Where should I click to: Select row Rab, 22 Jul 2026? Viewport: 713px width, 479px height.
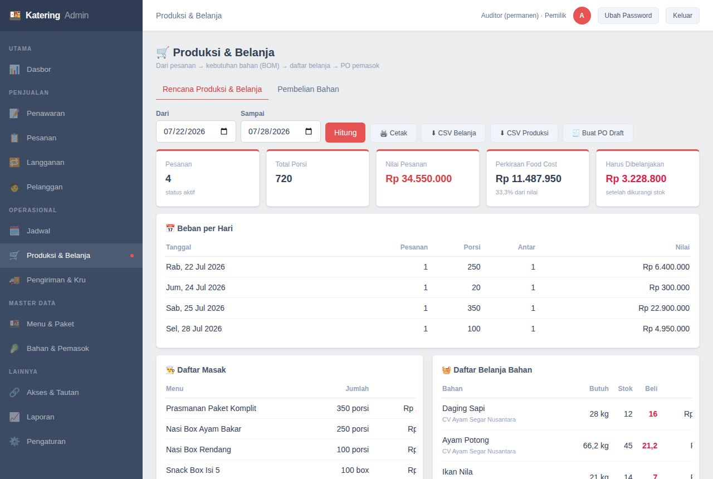pos(428,267)
